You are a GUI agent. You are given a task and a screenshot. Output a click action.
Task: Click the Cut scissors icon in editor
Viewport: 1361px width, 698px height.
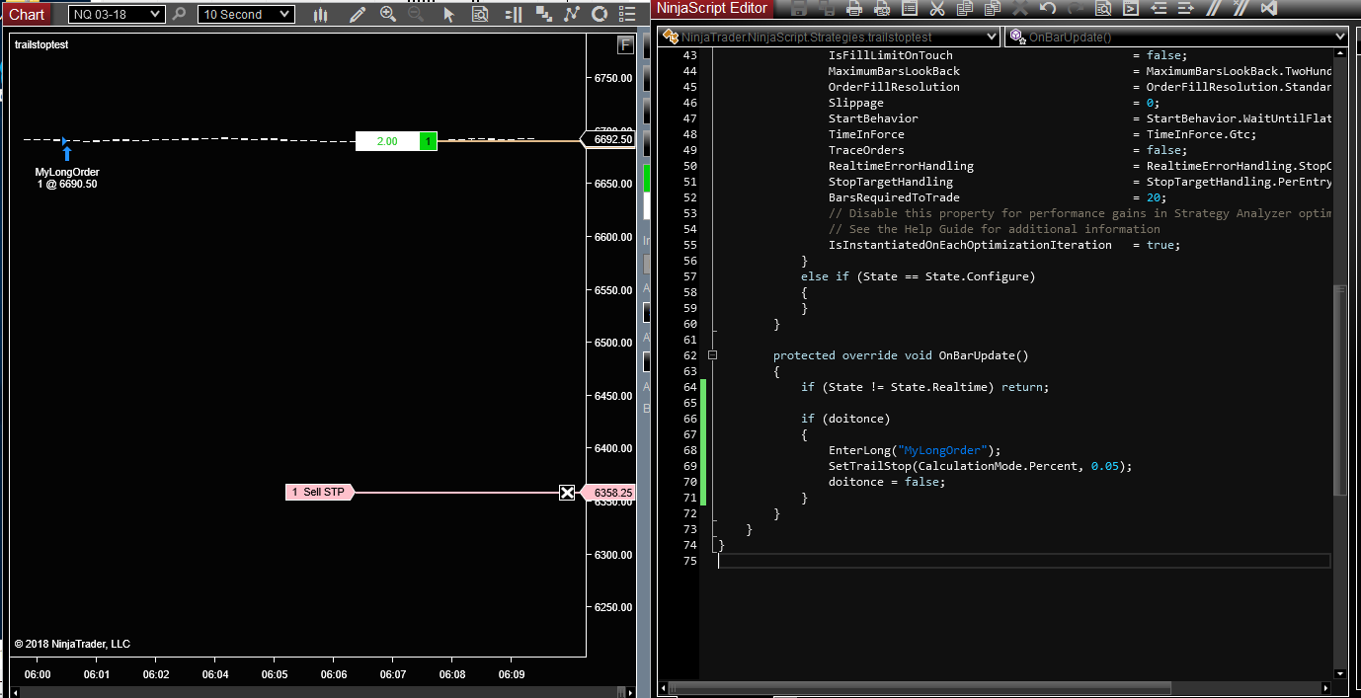click(x=937, y=8)
